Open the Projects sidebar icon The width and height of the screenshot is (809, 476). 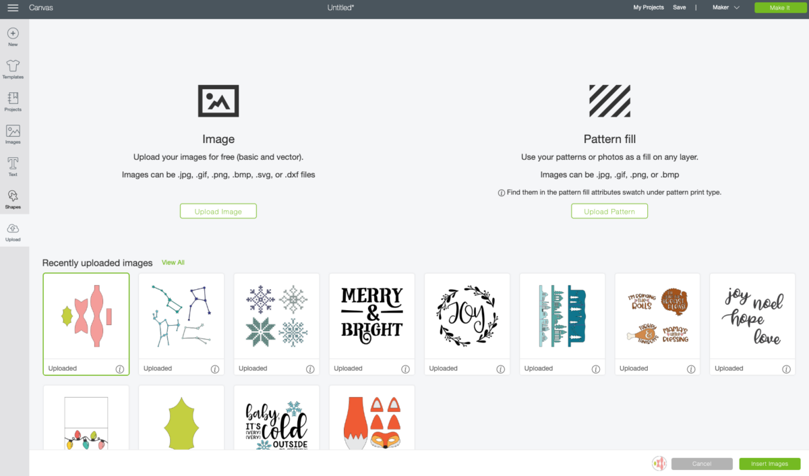[13, 98]
